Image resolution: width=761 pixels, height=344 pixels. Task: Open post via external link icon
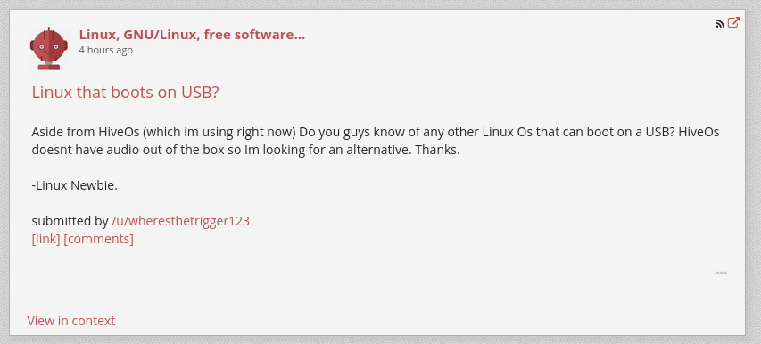click(x=734, y=22)
